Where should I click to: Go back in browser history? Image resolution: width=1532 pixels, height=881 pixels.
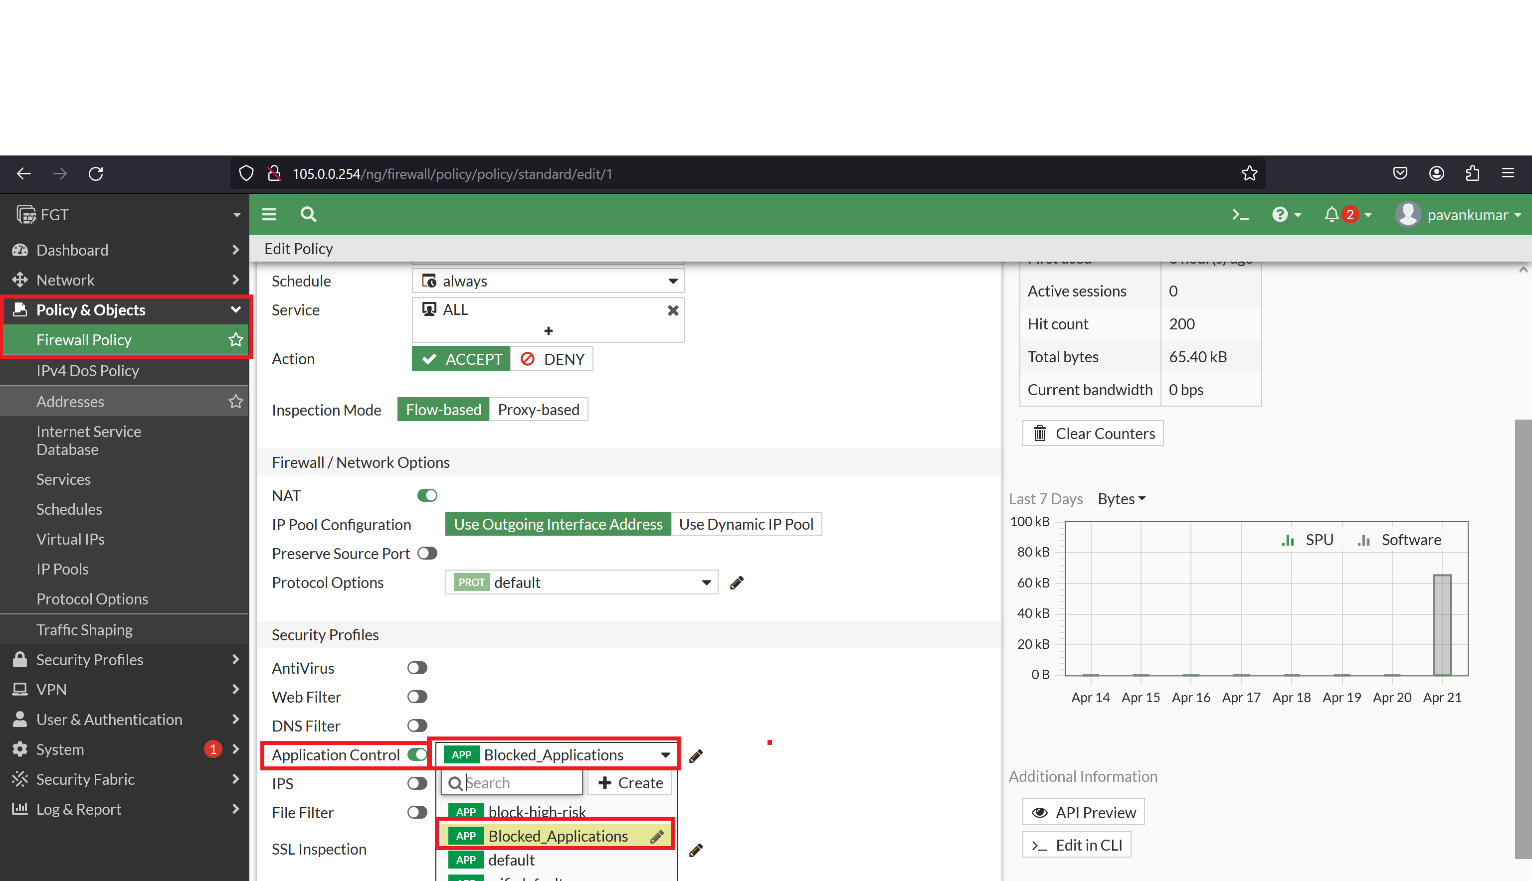coord(23,173)
